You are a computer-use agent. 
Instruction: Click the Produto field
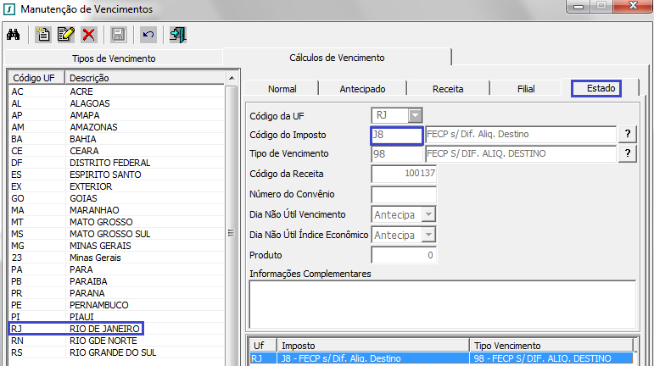[x=404, y=255]
